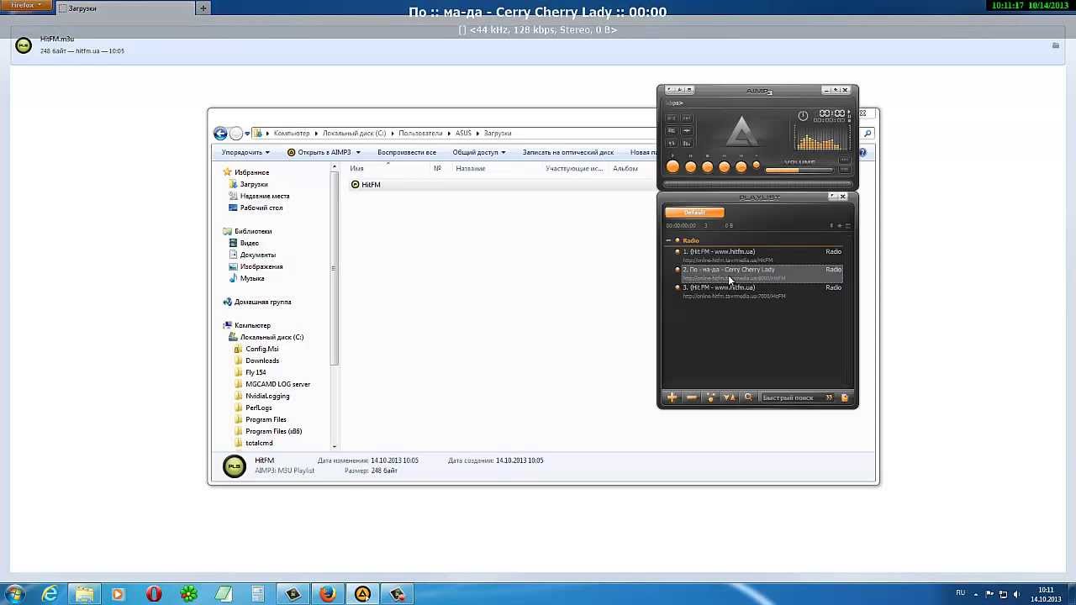Screen dimensions: 1076x605
Task: Click the minus remove-files button in playlist
Action: coord(691,397)
